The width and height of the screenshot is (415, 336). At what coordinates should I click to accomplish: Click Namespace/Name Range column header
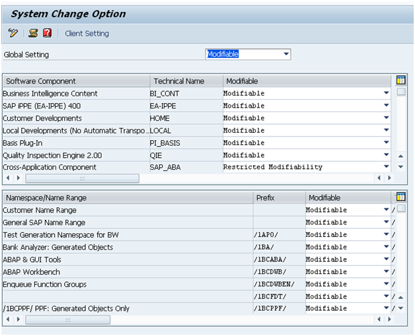(128, 198)
